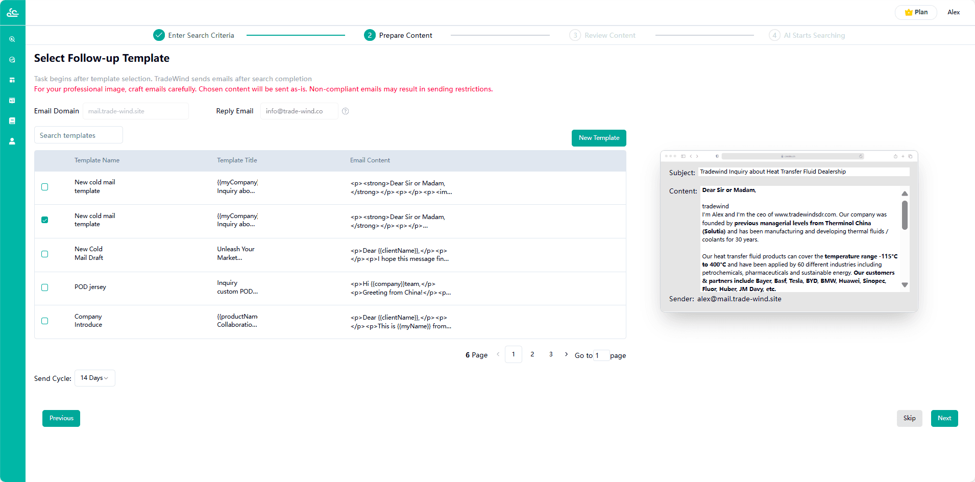975x482 pixels.
Task: Click the {{productNam Collaboratio title cell
Action: click(x=237, y=321)
